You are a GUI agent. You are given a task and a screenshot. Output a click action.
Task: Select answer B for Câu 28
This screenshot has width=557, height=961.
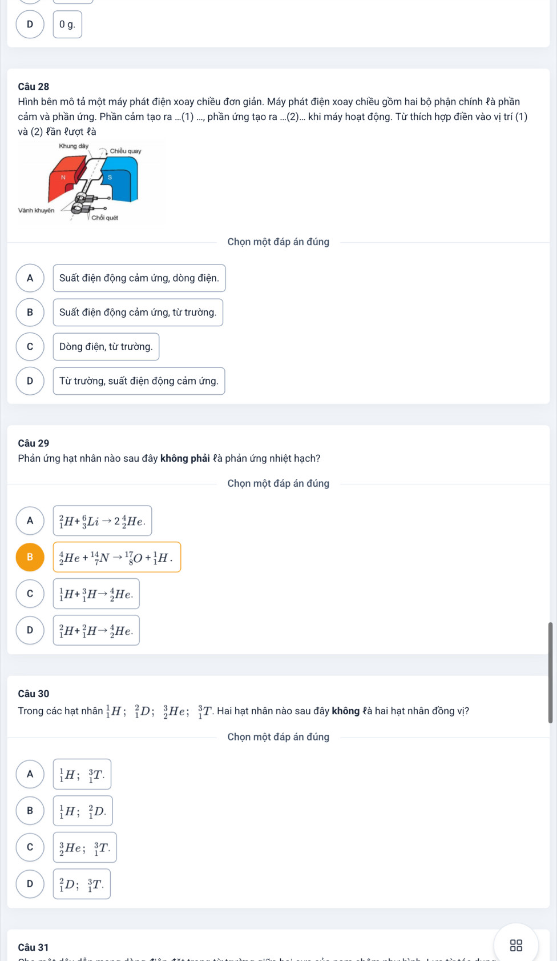[x=30, y=313]
